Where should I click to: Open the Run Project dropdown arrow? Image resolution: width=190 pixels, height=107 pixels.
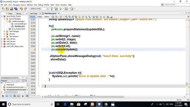[x=63, y=9]
